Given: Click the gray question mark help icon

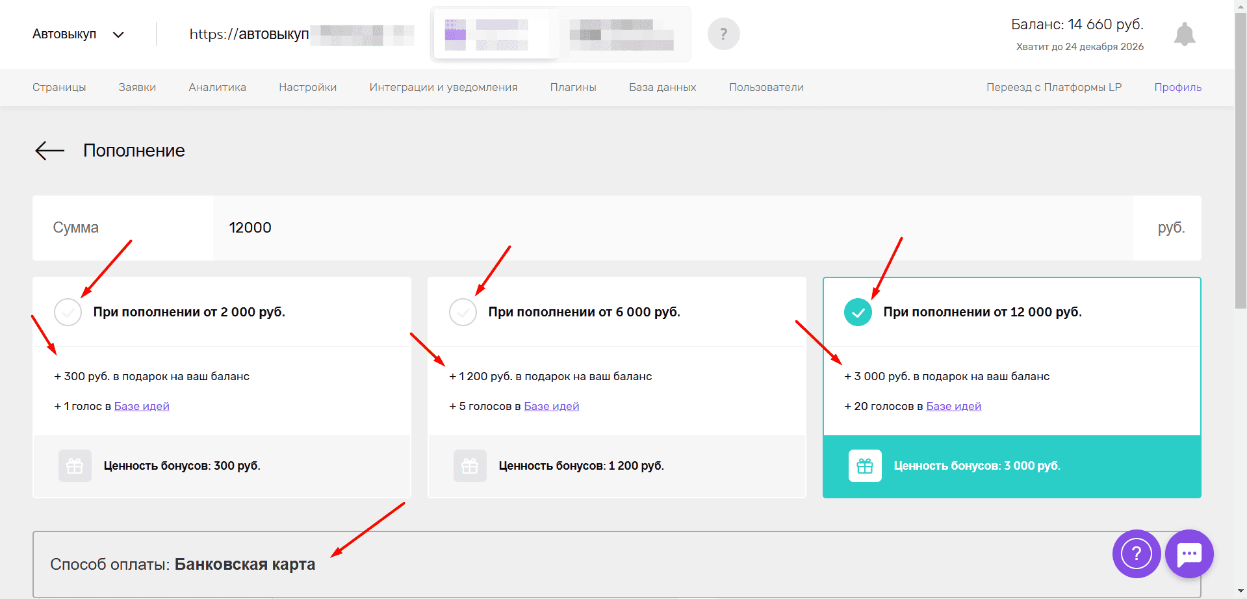Looking at the screenshot, I should pyautogui.click(x=723, y=34).
